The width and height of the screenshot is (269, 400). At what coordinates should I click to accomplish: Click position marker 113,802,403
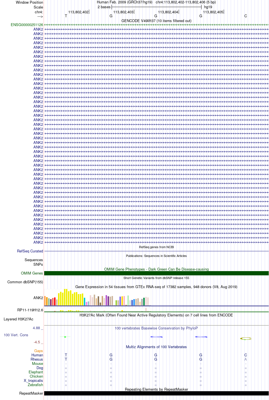point(123,12)
